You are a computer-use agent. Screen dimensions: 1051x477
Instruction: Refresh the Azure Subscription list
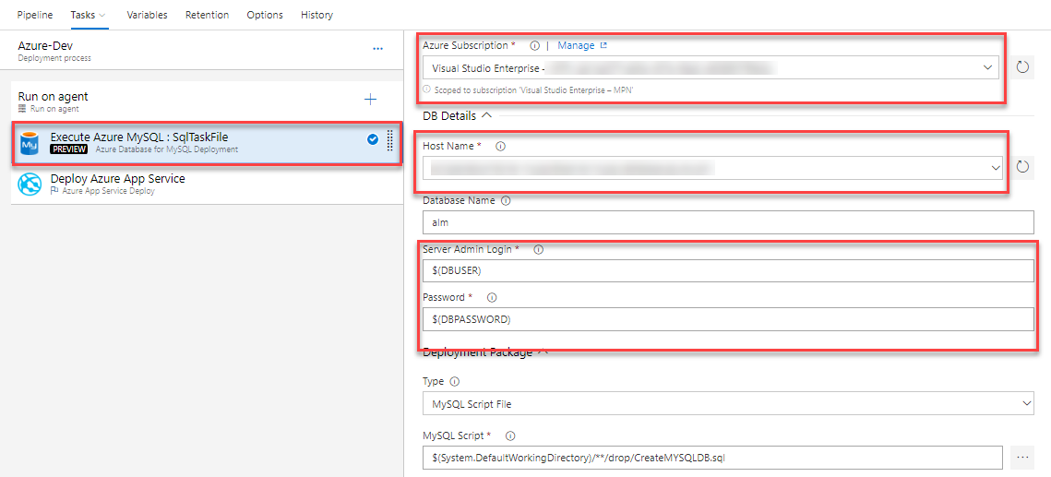[x=1022, y=67]
